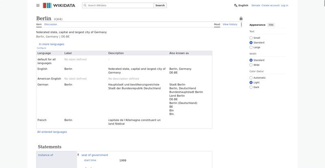Open the three-dot more options menu
This screenshot has width=325, height=168.
coord(241,24)
